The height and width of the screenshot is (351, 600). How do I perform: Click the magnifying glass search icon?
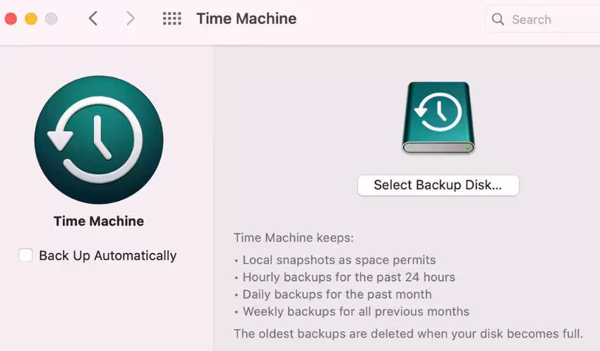pyautogui.click(x=498, y=20)
